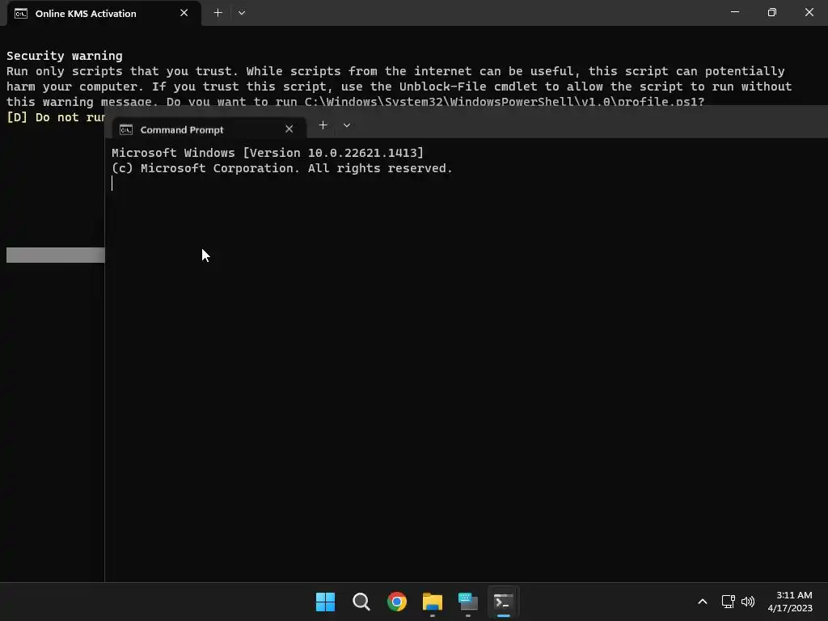Image resolution: width=828 pixels, height=621 pixels.
Task: Open taskbar Search
Action: coord(361,602)
